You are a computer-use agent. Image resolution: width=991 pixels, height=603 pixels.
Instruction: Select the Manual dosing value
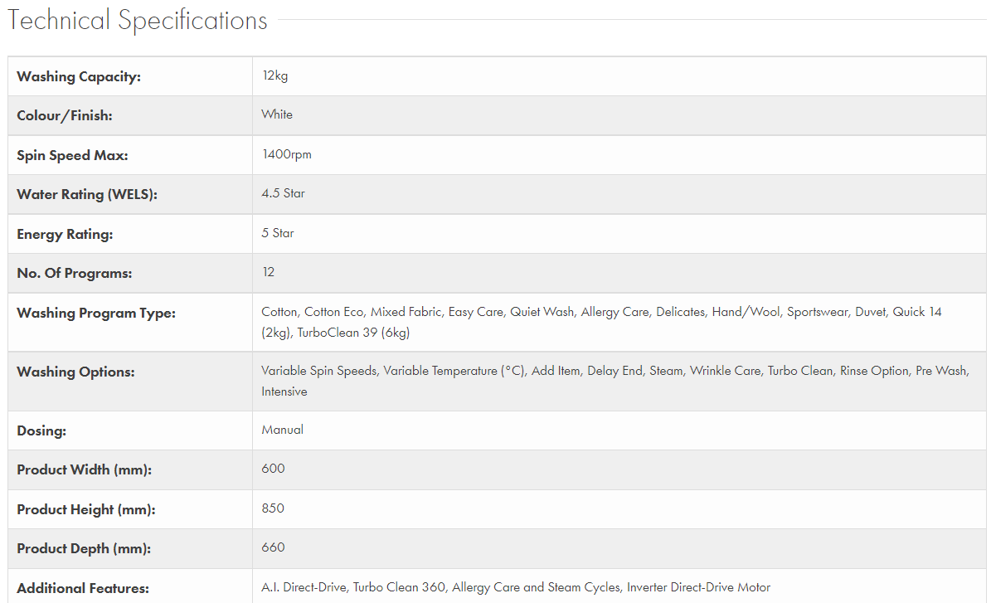tap(282, 430)
